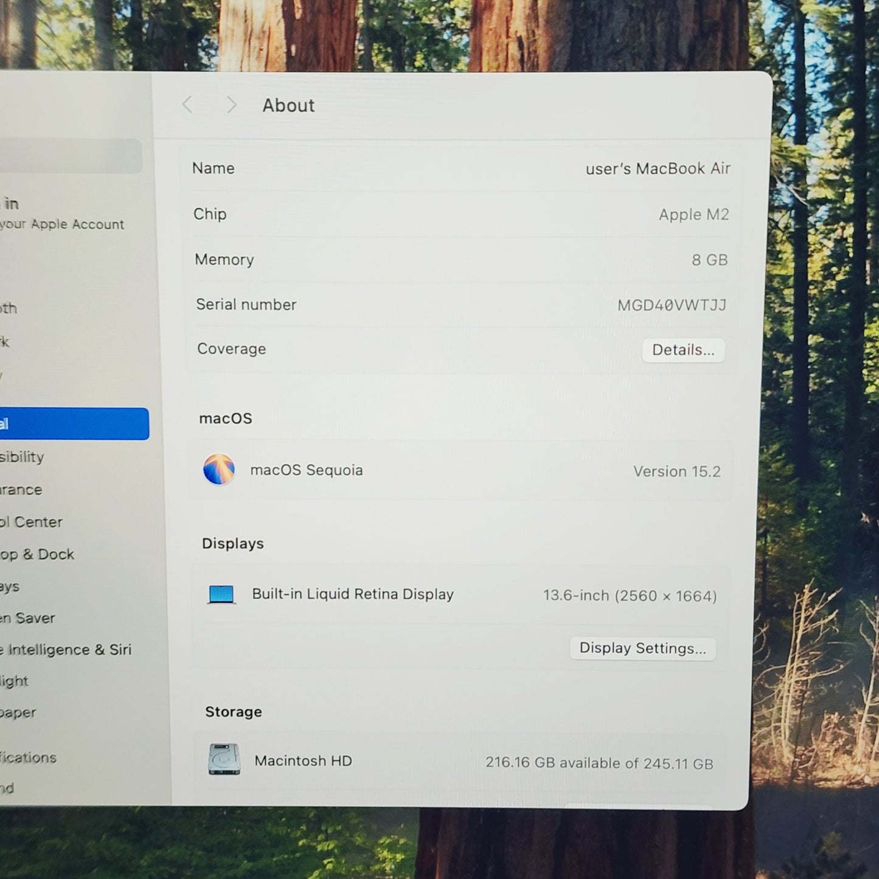
Task: Click the built-in display laptop icon
Action: [221, 594]
